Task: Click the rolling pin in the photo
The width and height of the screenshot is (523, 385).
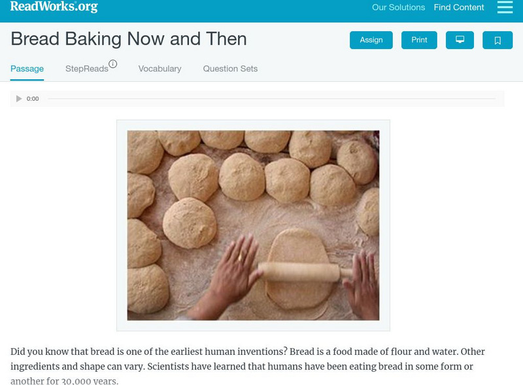Action: click(296, 270)
